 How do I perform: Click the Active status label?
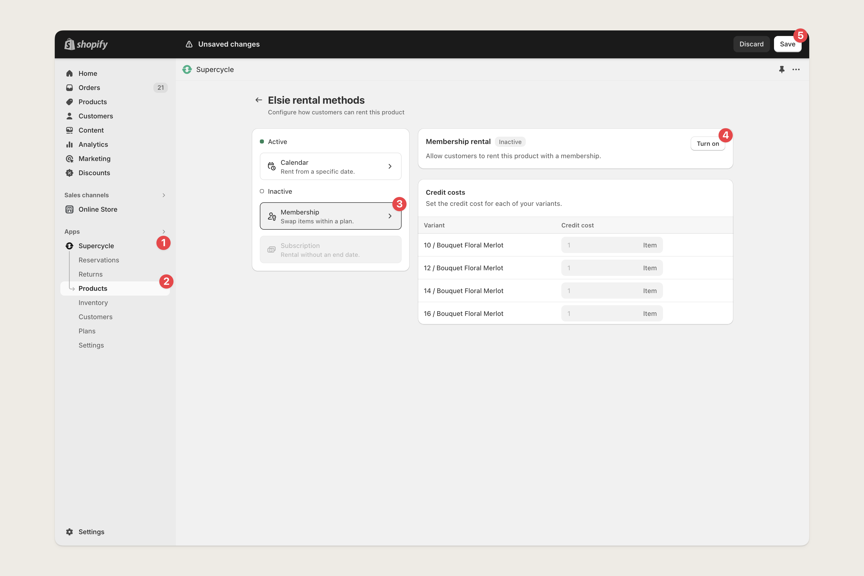pos(277,142)
